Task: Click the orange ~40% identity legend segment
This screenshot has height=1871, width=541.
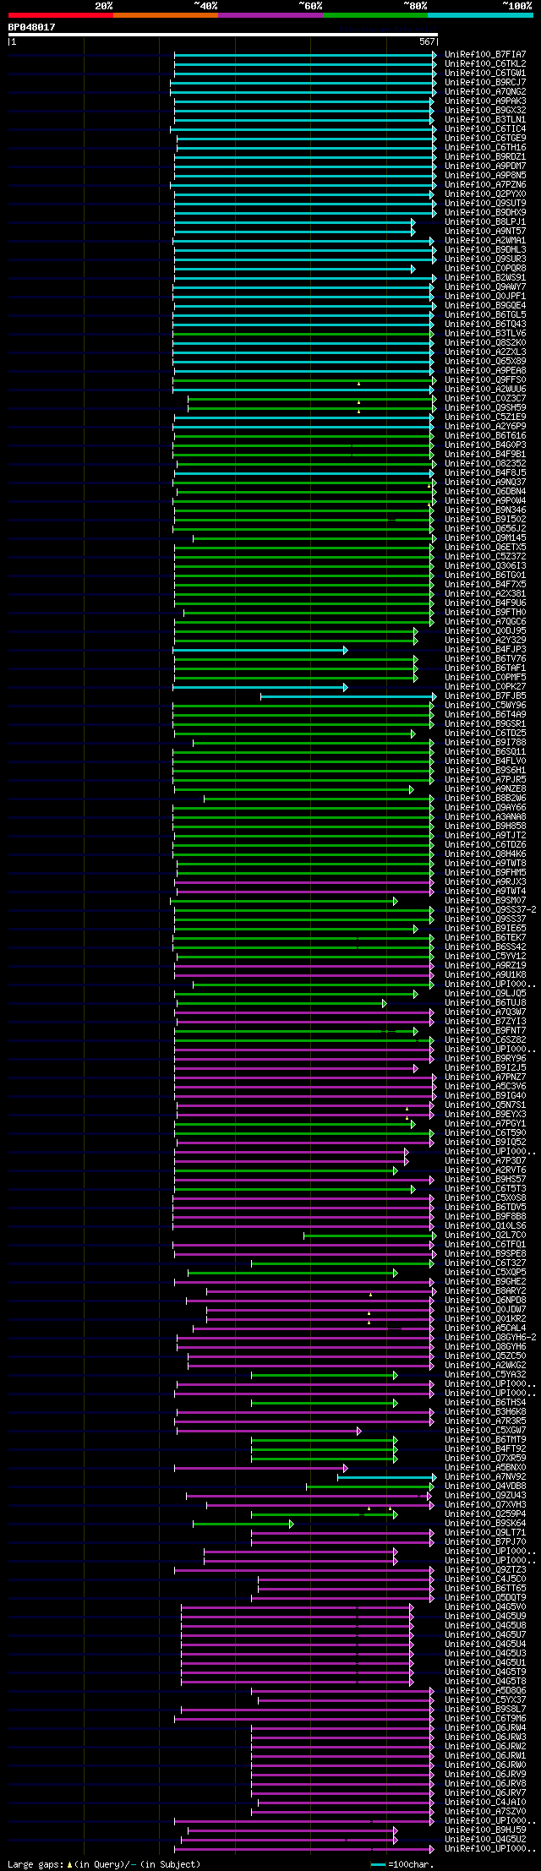Action: point(165,15)
